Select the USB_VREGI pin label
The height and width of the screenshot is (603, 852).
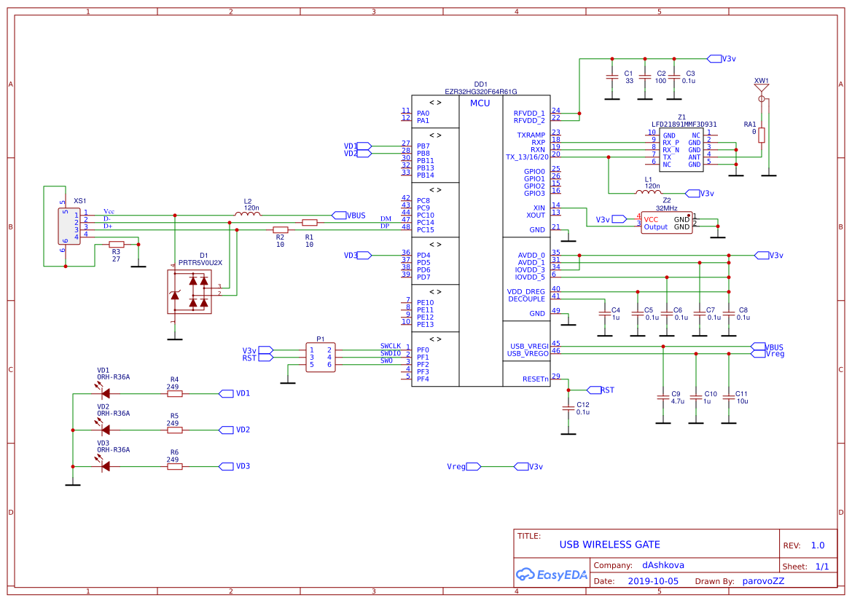[529, 346]
